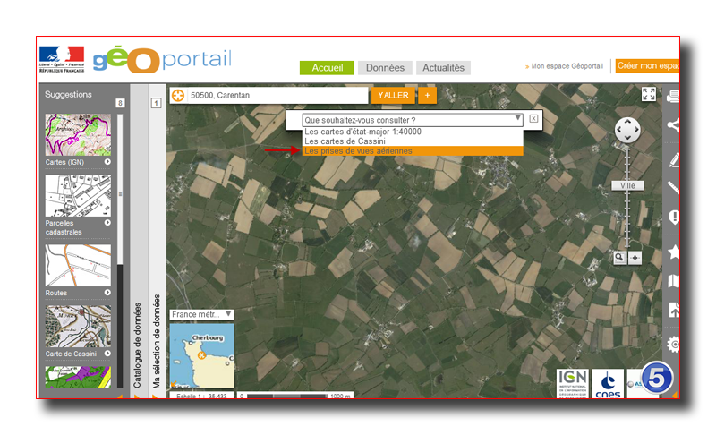Viewport: 716px width, 435px height.
Task: Click the Suggestions count badge 8
Action: tap(120, 103)
